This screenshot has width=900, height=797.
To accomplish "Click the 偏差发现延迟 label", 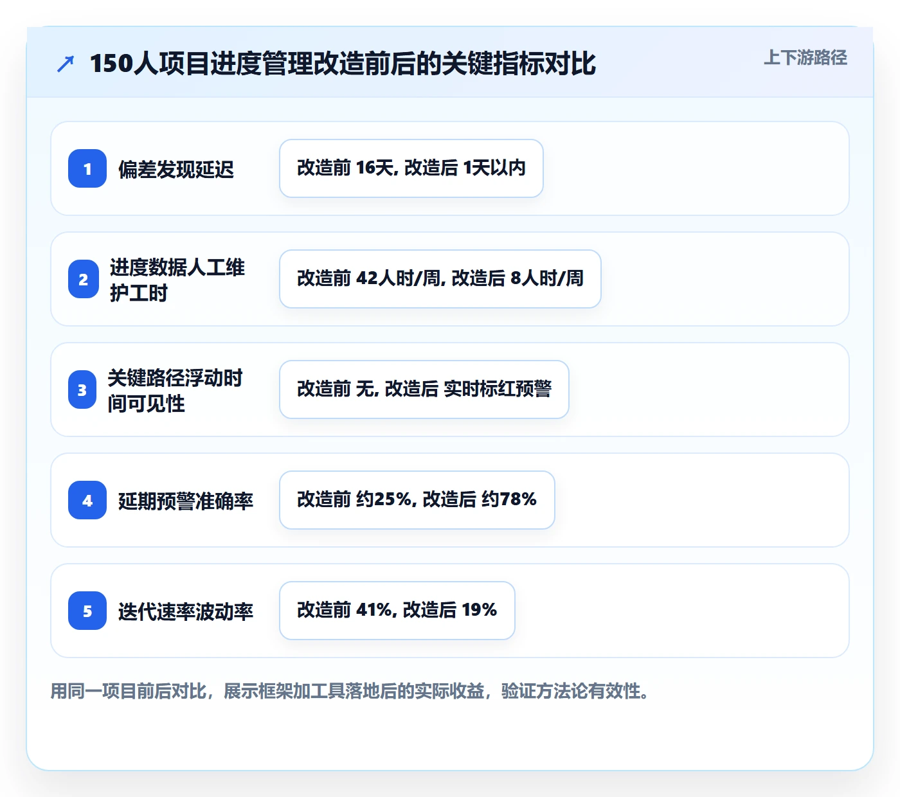I will click(176, 169).
